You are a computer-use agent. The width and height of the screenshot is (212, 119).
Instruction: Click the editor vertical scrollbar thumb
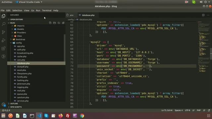point(211,54)
